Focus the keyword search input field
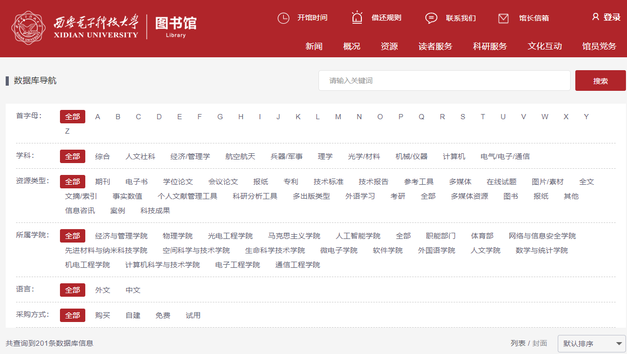Screen dimensions: 627x354 coord(444,81)
